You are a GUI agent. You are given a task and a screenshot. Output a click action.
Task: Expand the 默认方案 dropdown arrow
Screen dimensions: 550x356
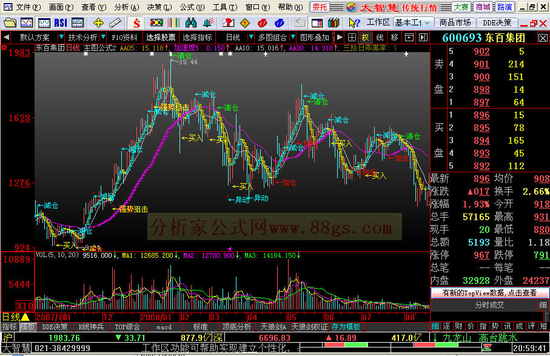click(x=61, y=36)
